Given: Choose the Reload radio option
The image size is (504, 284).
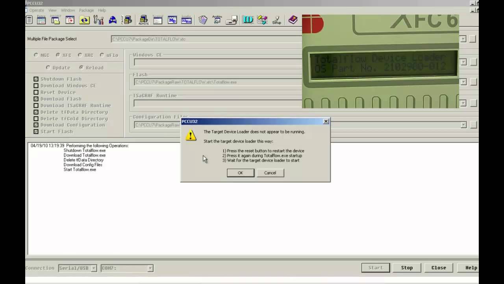Looking at the screenshot, I should pos(82,67).
